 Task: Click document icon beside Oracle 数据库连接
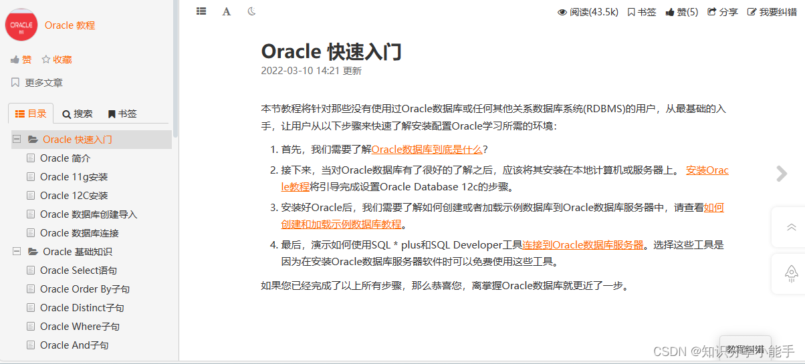click(x=30, y=233)
